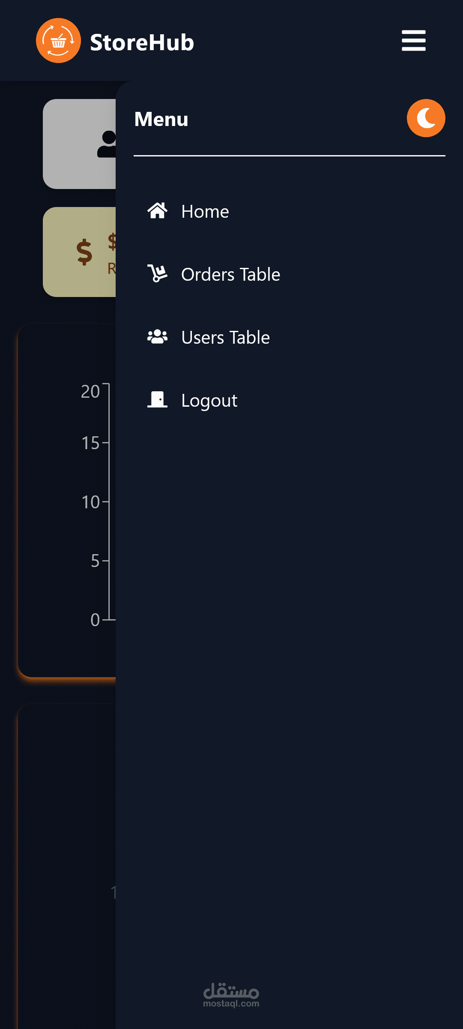Click the large dollar sign icon
Viewport: 463px width, 1029px height.
pos(84,252)
